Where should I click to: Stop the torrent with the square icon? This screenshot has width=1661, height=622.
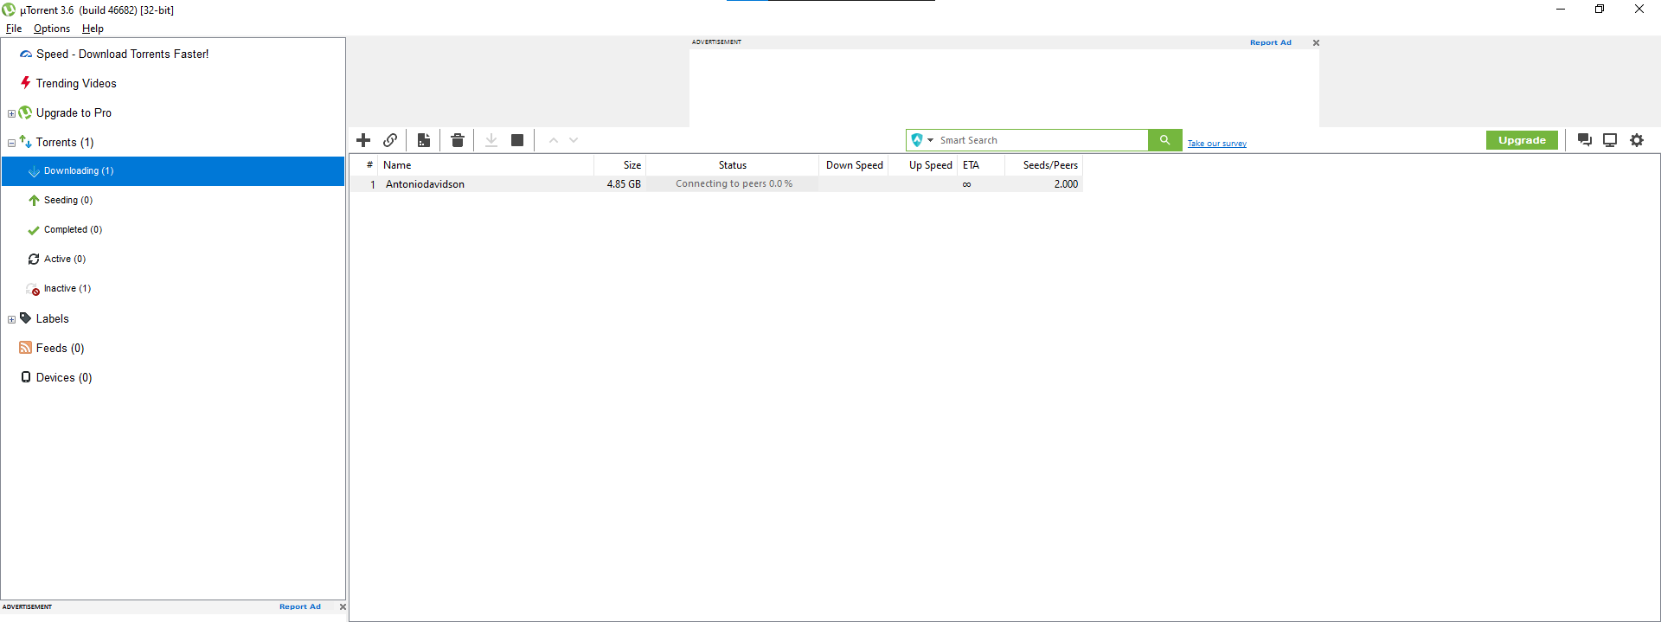(x=517, y=140)
